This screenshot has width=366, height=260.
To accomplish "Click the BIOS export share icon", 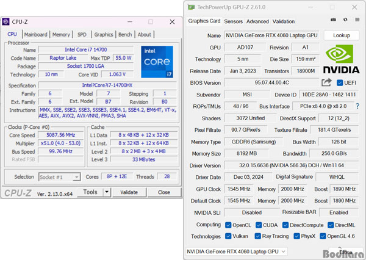I will click(x=326, y=82).
